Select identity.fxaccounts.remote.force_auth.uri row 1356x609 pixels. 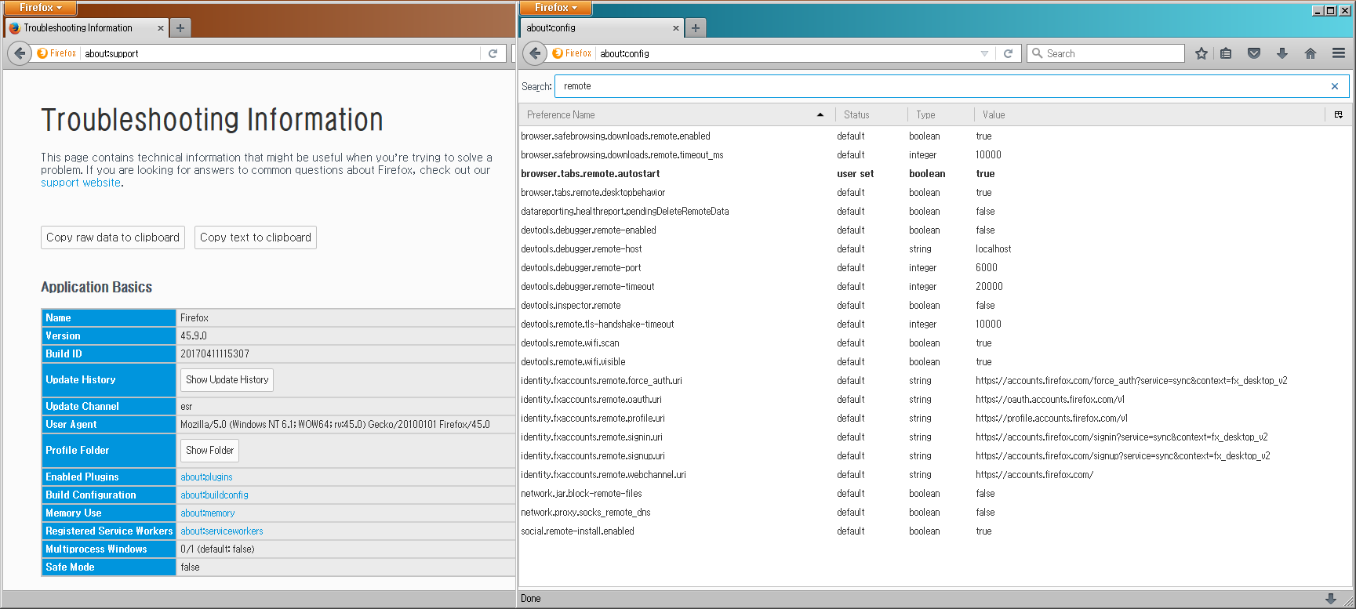[x=936, y=381]
